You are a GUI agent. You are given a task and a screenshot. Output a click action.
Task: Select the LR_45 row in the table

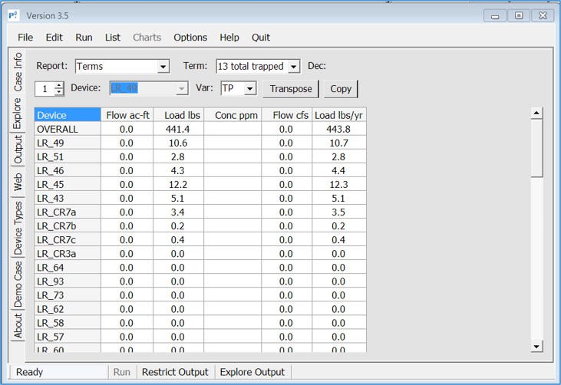pos(68,185)
